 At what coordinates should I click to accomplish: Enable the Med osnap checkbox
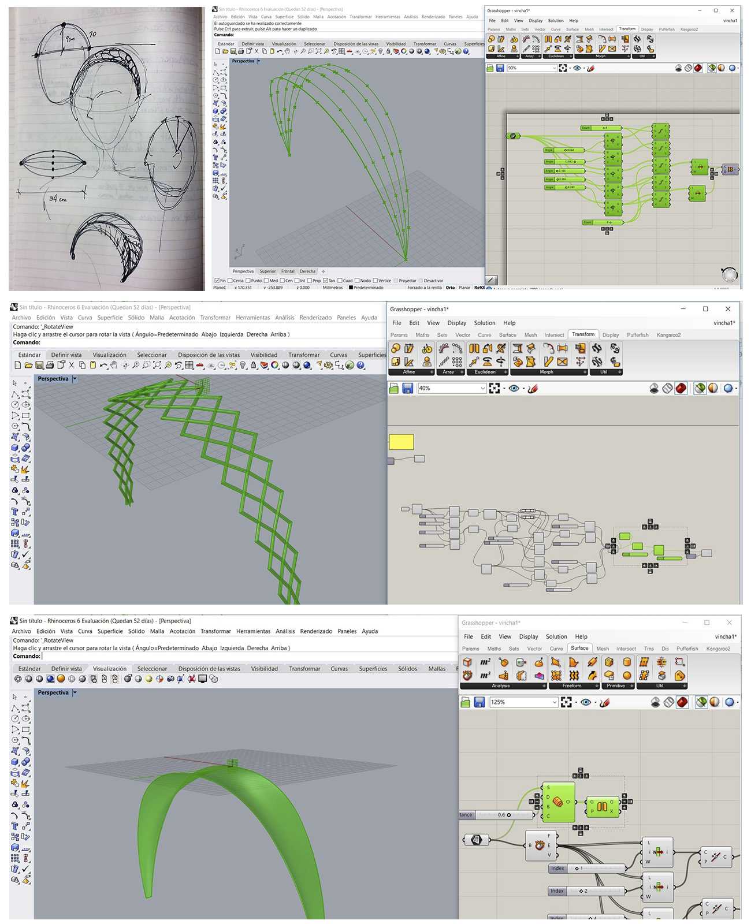pos(266,281)
